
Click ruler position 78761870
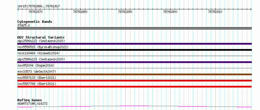coord(35,12)
